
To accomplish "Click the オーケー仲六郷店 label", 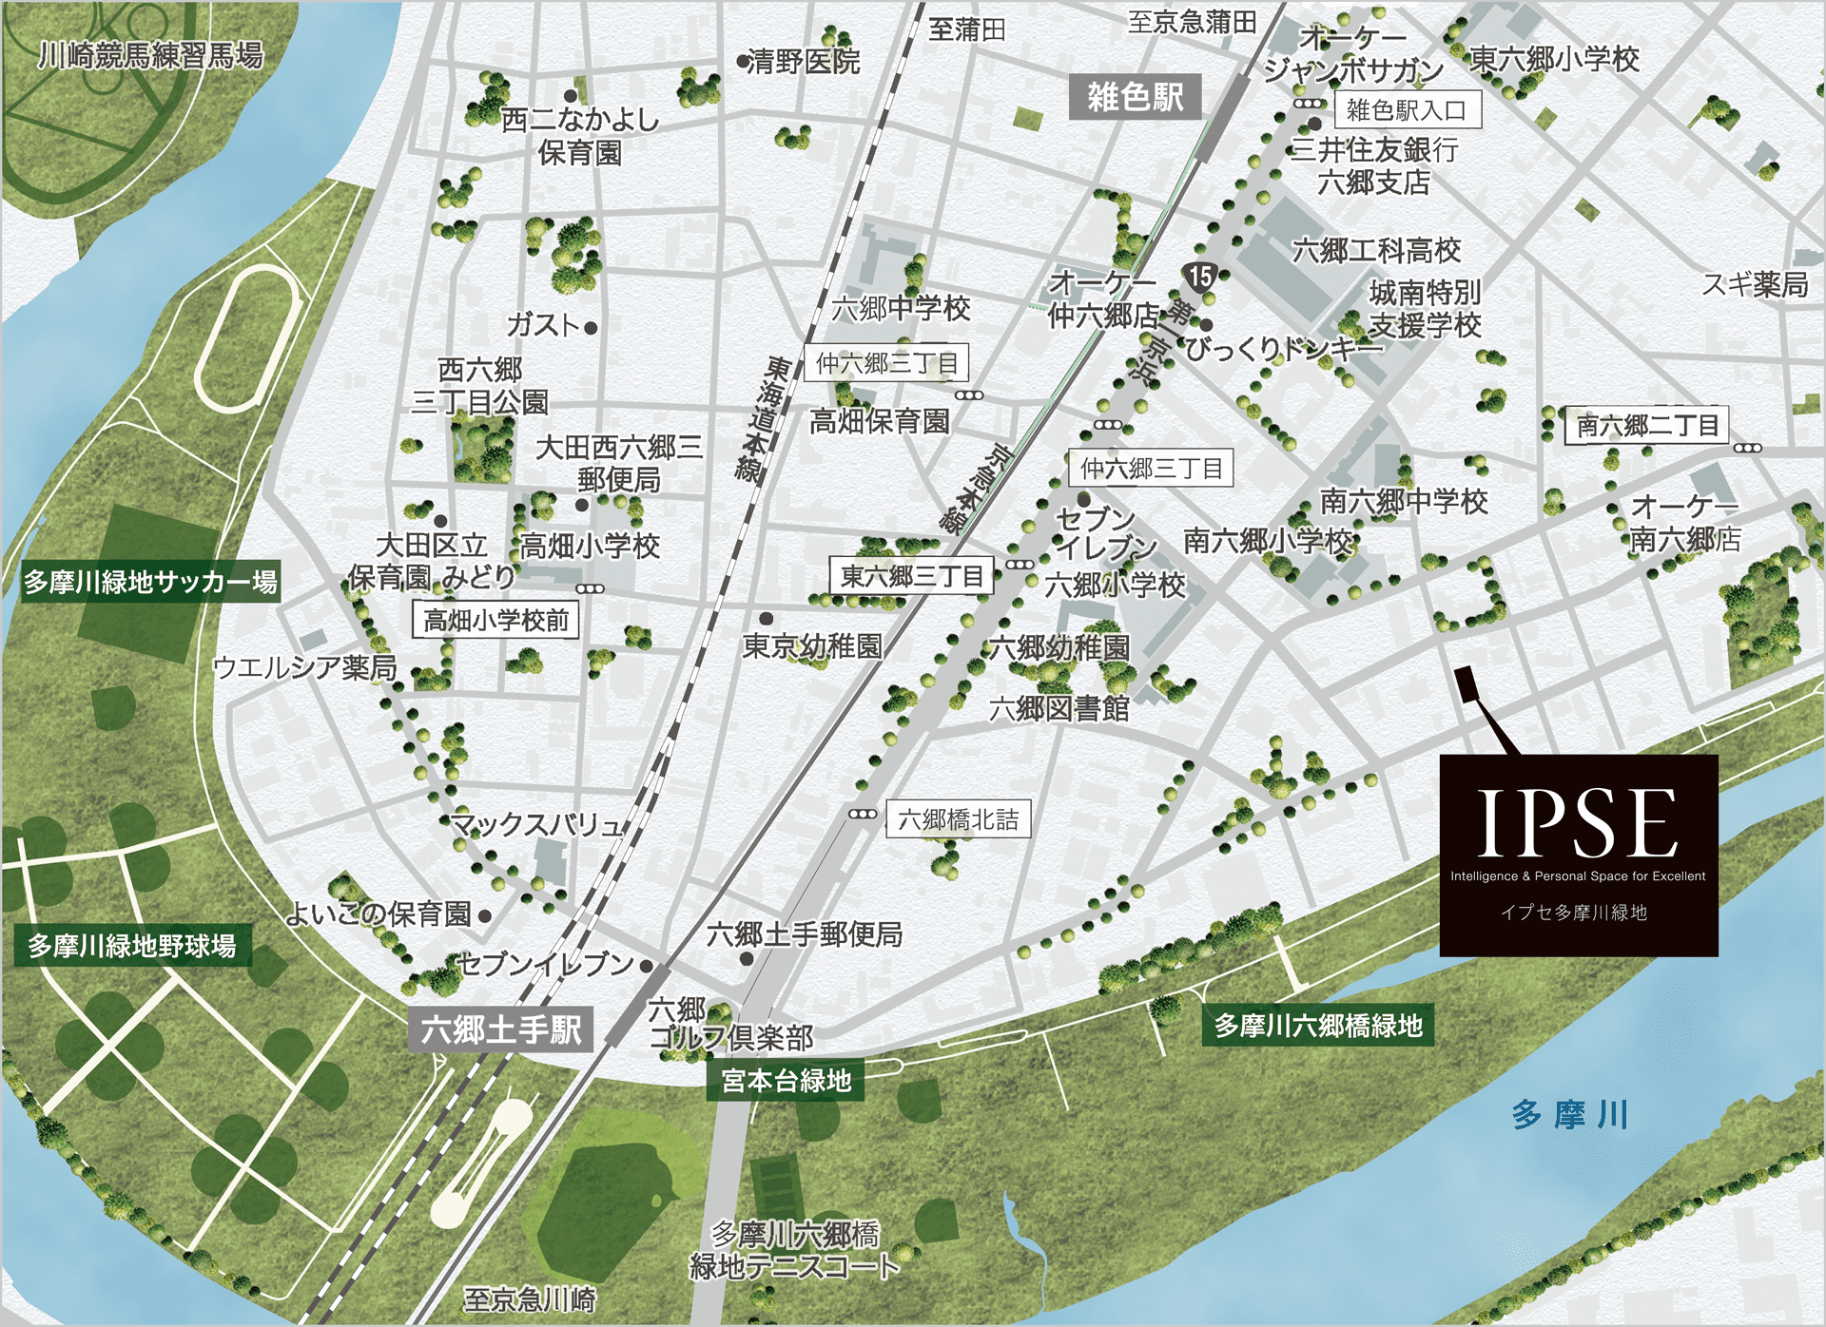I will [x=1103, y=298].
